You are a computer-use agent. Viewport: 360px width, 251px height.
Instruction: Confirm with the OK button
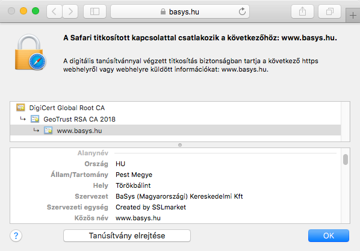tap(329, 235)
